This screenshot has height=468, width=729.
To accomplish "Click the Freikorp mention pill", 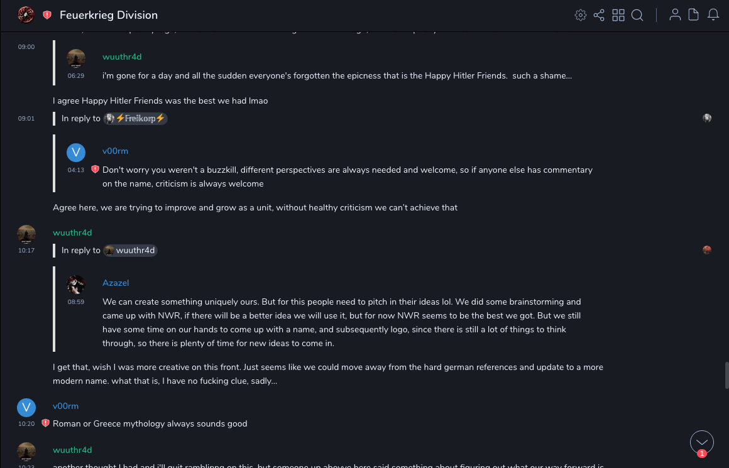I will point(136,118).
